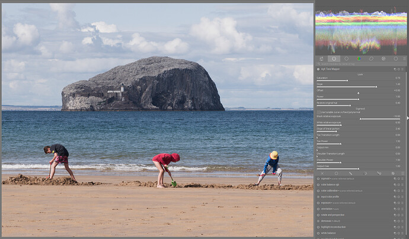The height and width of the screenshot is (239, 409).
Task: Expand the demosaic module
Action: point(326,221)
